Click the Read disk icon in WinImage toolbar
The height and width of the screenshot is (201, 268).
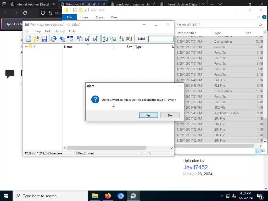(x=54, y=39)
